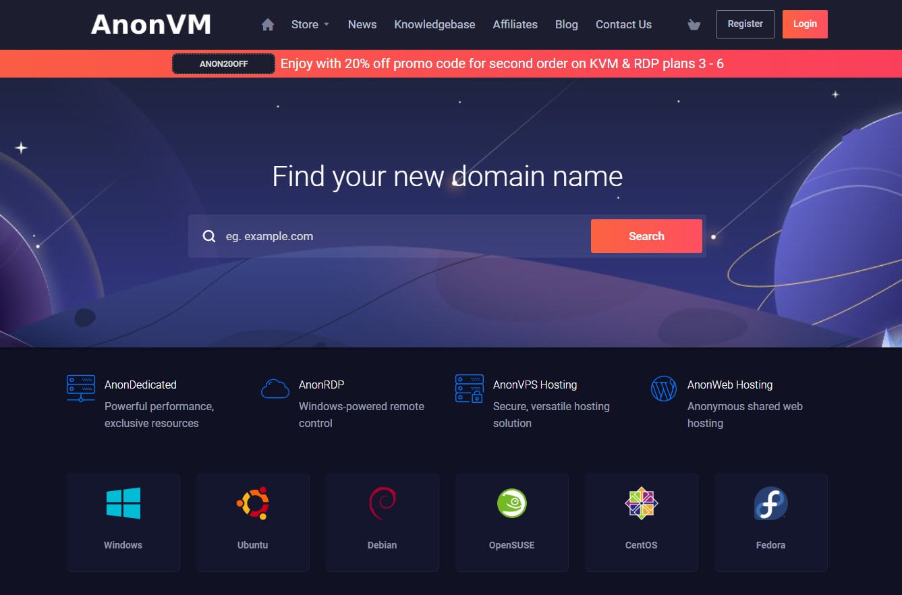The image size is (902, 595).
Task: Click the AnonRDP cloud icon
Action: pyautogui.click(x=275, y=389)
